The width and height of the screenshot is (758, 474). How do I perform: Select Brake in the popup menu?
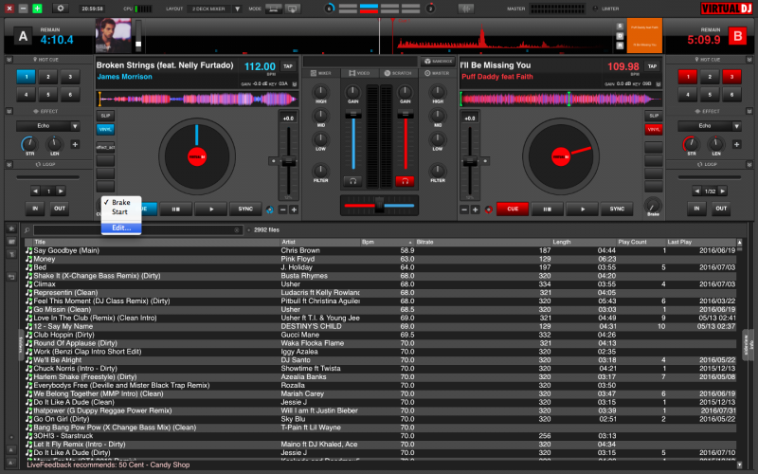[x=121, y=202]
